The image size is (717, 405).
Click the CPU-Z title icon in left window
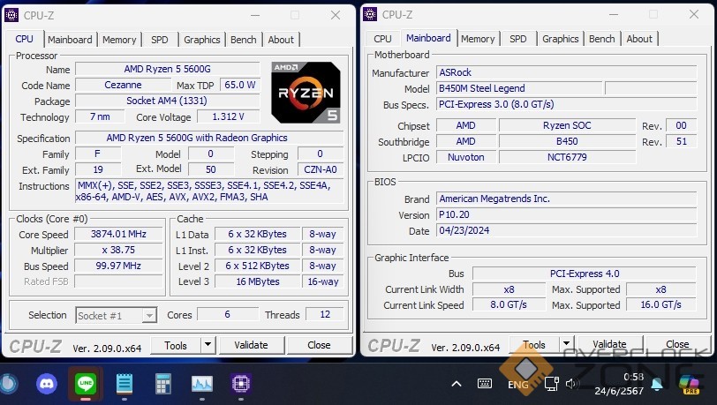[x=11, y=15]
